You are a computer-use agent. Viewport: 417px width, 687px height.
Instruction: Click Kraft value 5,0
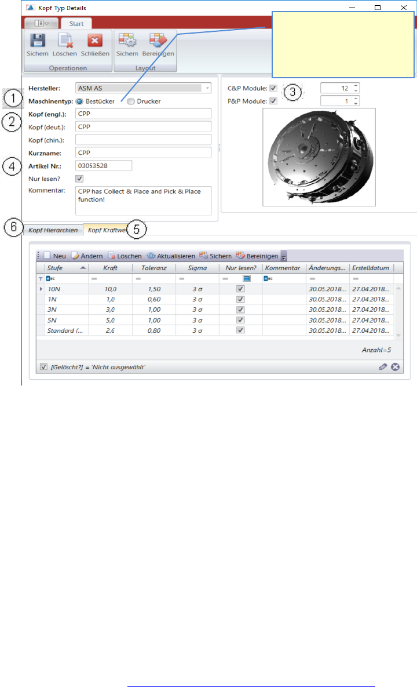(x=110, y=320)
